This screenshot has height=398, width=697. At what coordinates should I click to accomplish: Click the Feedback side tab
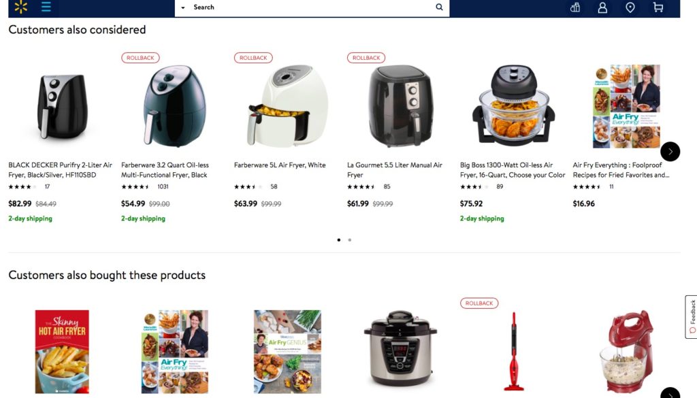click(692, 317)
